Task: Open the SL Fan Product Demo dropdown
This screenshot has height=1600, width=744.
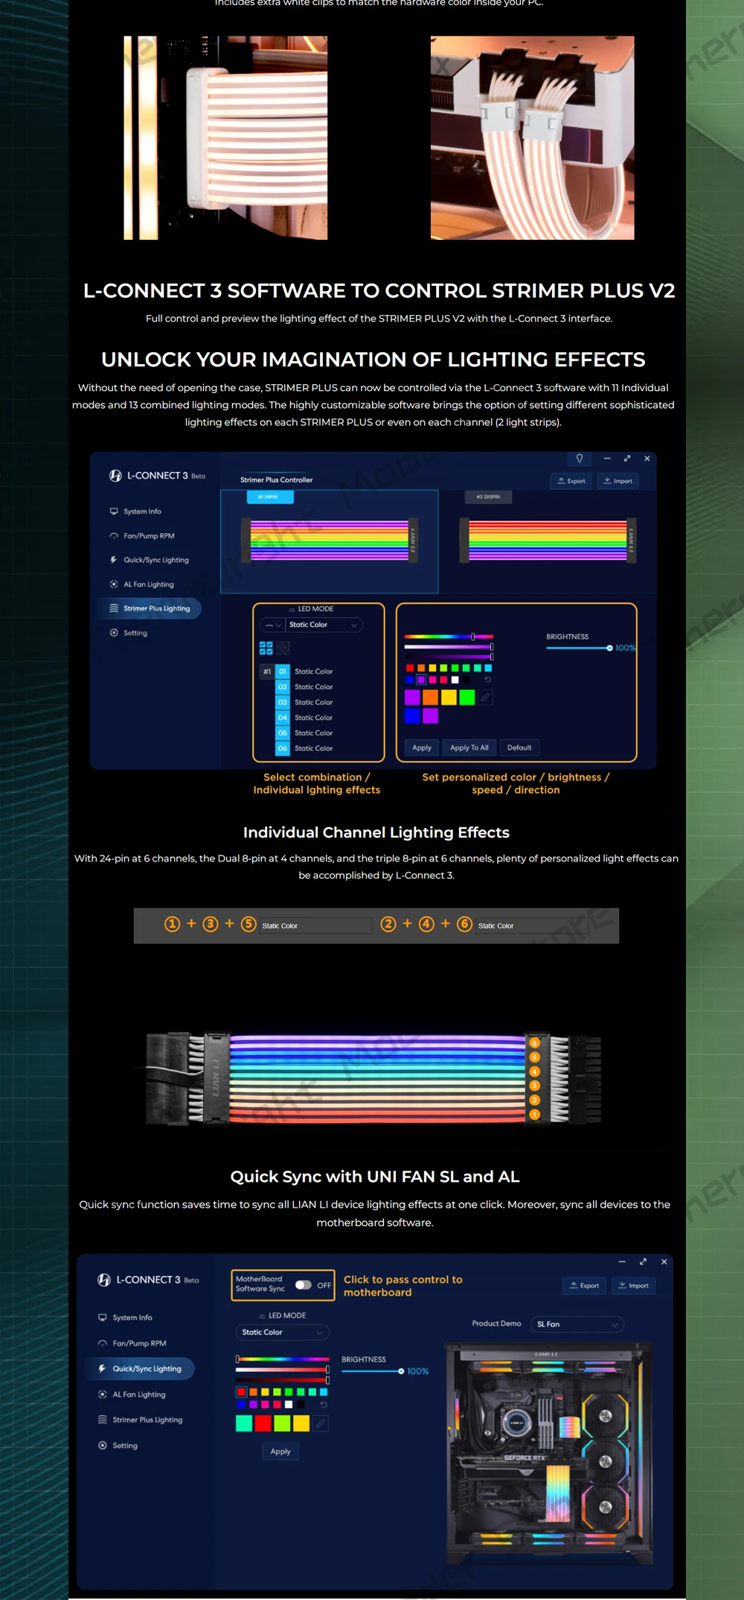Action: (x=577, y=1325)
